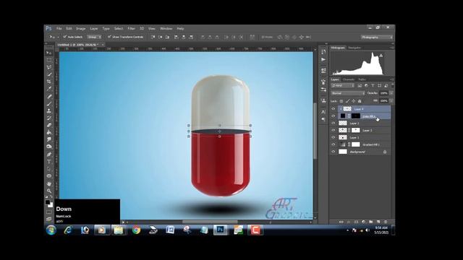Screen dimensions: 463x260
Task: Lock position of the layer
Action: (x=354, y=101)
